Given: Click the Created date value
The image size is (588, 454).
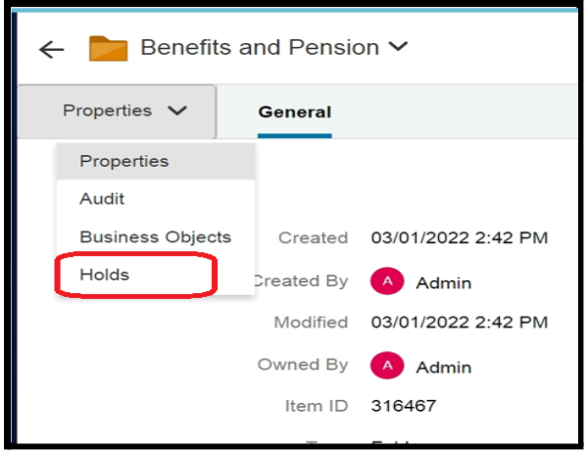Looking at the screenshot, I should [459, 238].
